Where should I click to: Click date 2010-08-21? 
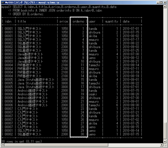pos(131,61)
